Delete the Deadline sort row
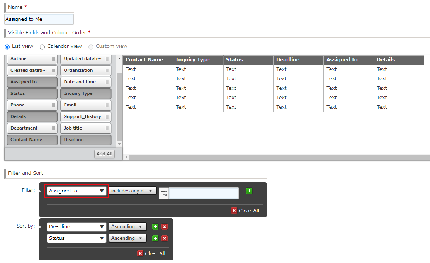This screenshot has height=263, width=430. (x=165, y=227)
